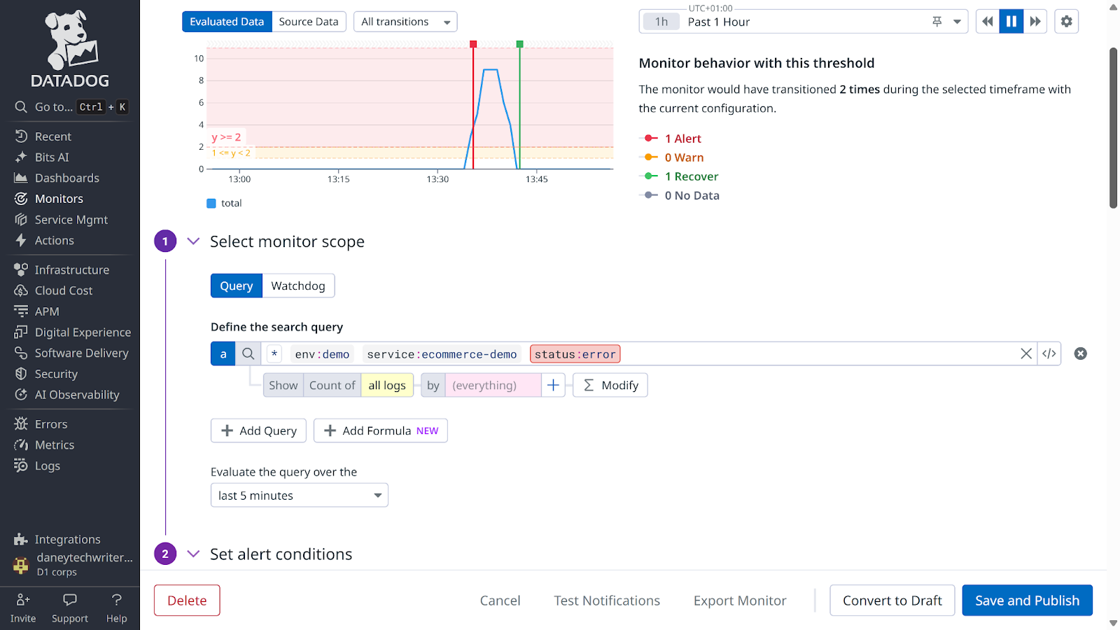Clear the search query with X
This screenshot has width=1120, height=630.
click(x=1026, y=353)
